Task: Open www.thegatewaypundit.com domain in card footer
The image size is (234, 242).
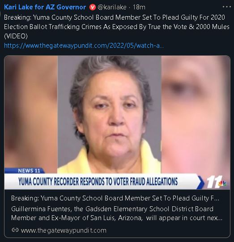Action: 64,230
